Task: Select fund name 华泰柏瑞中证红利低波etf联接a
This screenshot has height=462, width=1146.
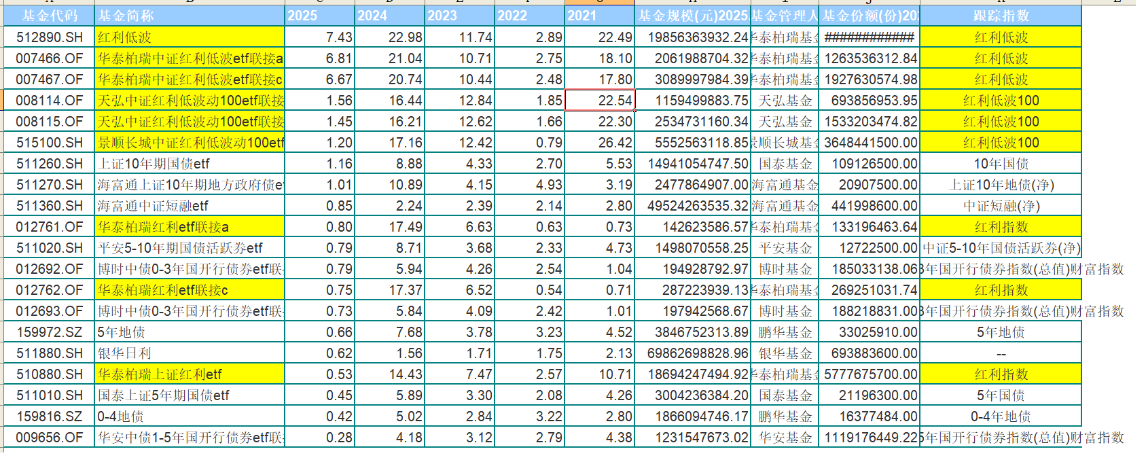Action: 190,58
